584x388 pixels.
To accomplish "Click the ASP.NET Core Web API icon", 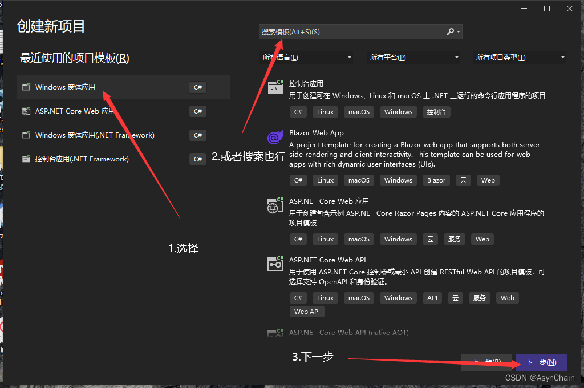I will [x=275, y=264].
